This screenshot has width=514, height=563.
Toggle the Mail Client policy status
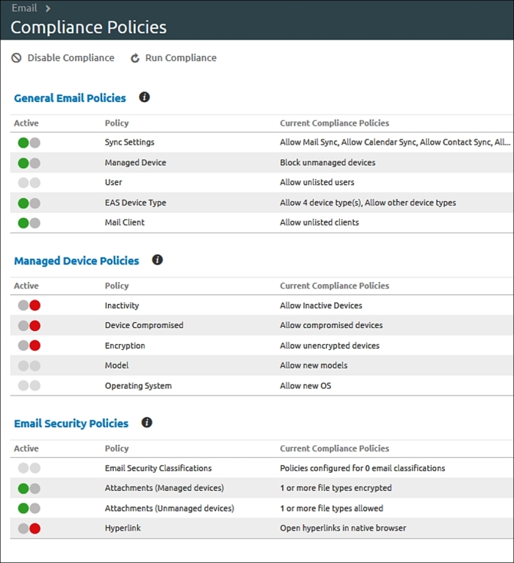click(x=29, y=223)
